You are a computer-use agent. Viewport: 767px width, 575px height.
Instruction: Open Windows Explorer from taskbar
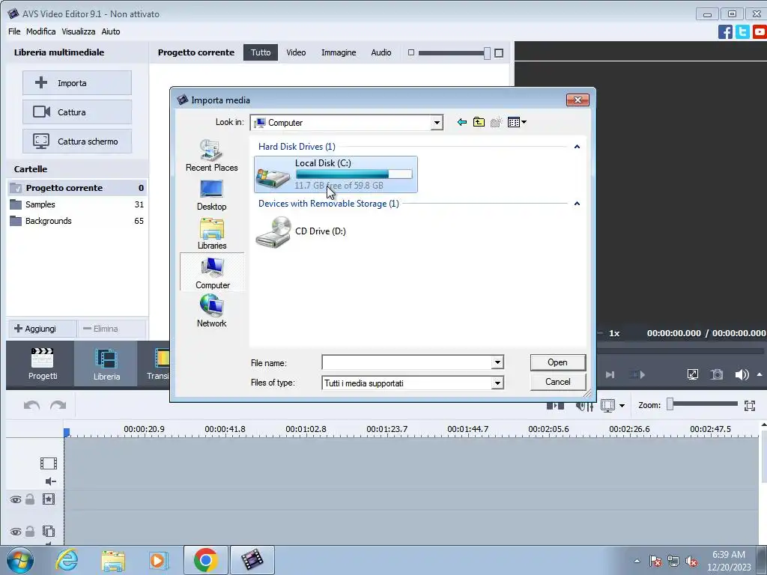[x=113, y=560]
